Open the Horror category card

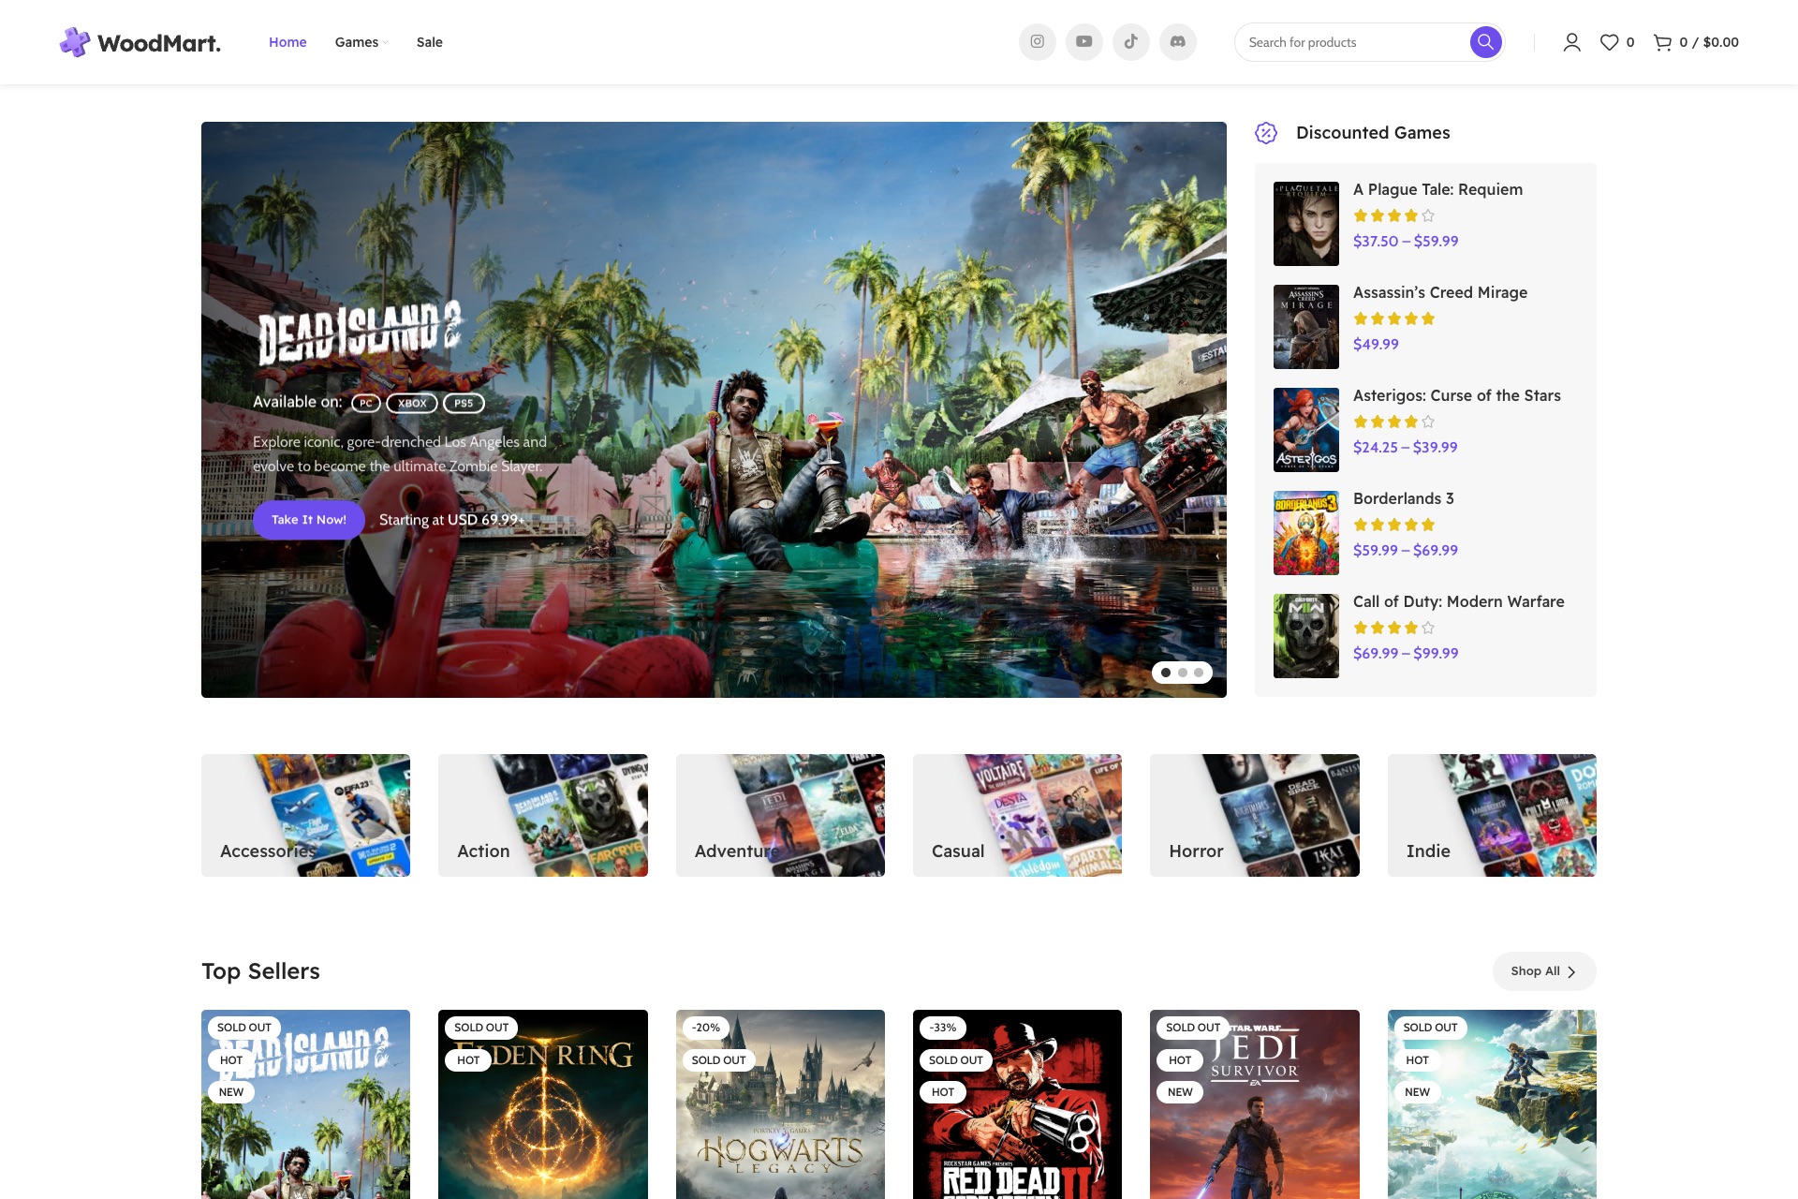point(1255,815)
